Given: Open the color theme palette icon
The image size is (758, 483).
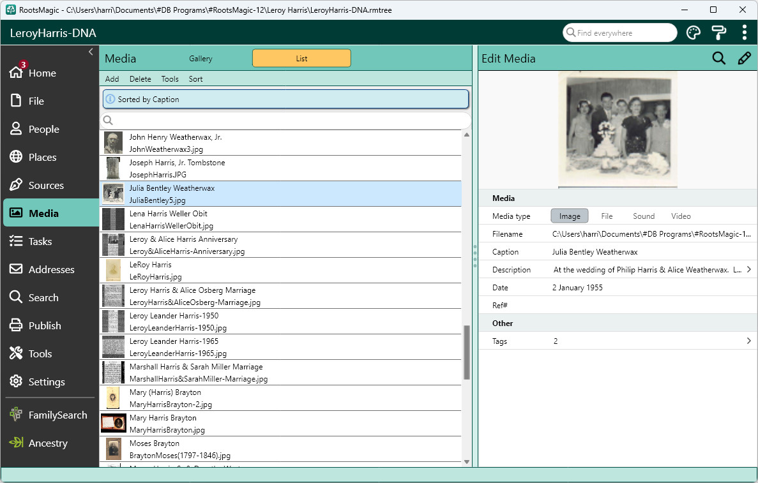Looking at the screenshot, I should point(694,33).
